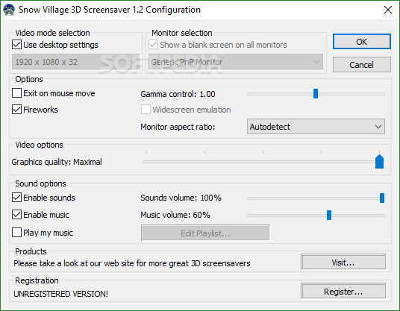Click the UNREGISTERED VERSION! text
The height and width of the screenshot is (311, 400).
60,294
